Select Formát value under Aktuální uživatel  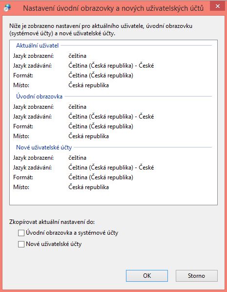click(x=101, y=75)
